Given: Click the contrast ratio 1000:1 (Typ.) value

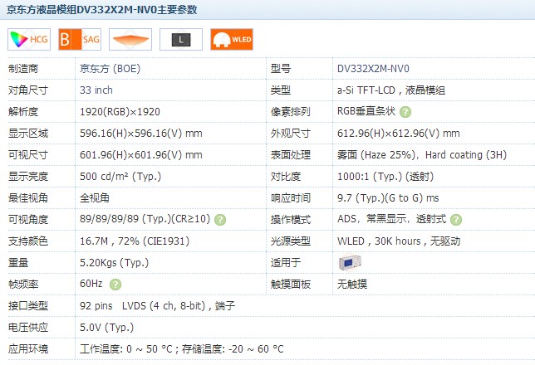Looking at the screenshot, I should pos(385,177).
